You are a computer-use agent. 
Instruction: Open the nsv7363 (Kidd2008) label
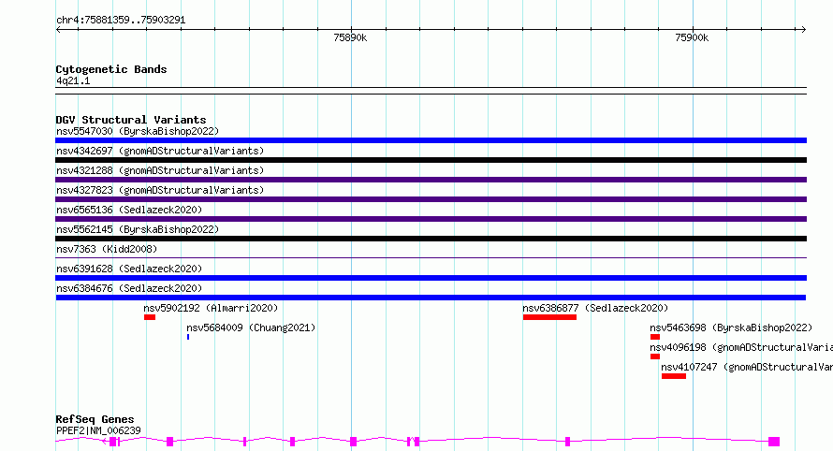[107, 249]
